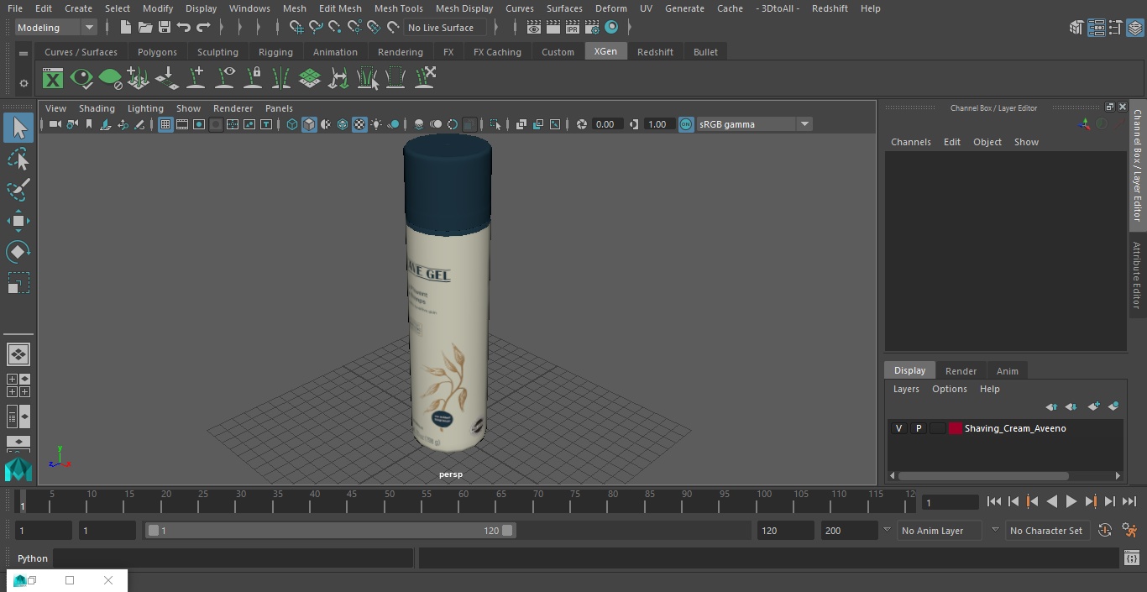The height and width of the screenshot is (592, 1147).
Task: Choose the Paint selection tool
Action: pos(18,190)
